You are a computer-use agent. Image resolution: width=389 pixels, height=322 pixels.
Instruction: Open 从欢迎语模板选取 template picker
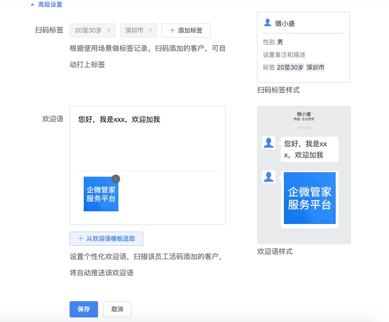pyautogui.click(x=107, y=239)
